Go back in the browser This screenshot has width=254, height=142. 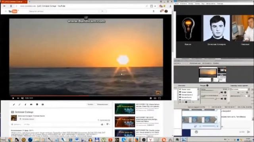4,6
